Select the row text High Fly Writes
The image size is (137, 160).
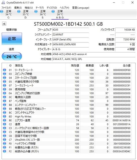pyautogui.click(x=23, y=116)
